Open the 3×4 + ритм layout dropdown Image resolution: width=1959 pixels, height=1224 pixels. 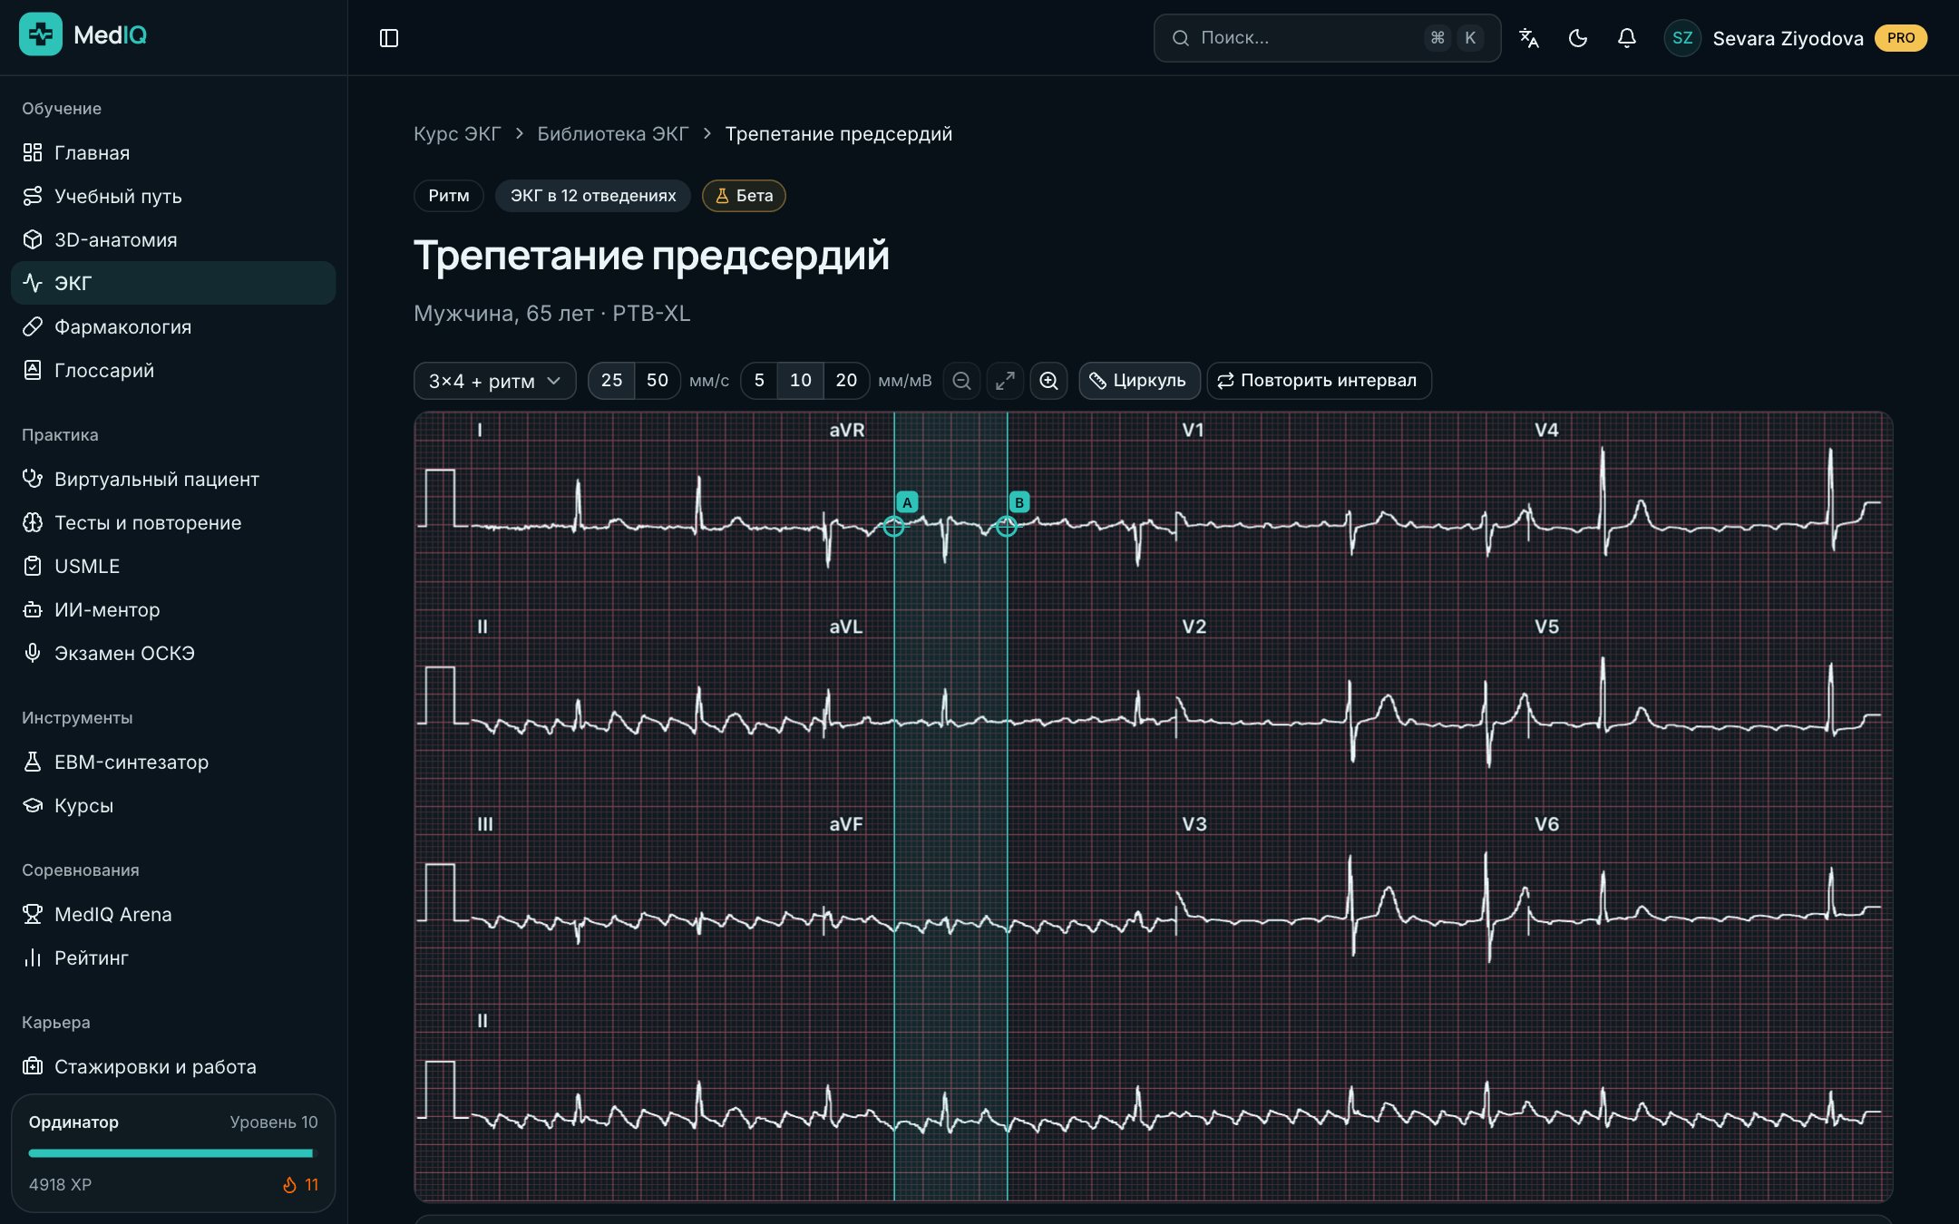[494, 381]
